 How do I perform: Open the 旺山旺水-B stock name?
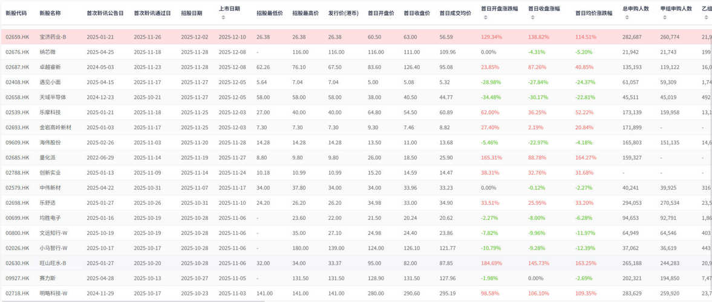(53, 263)
